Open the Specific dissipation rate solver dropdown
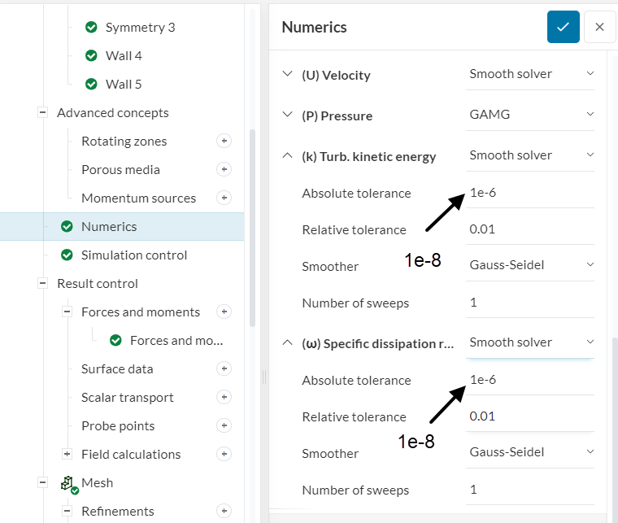The image size is (618, 523). [x=530, y=342]
